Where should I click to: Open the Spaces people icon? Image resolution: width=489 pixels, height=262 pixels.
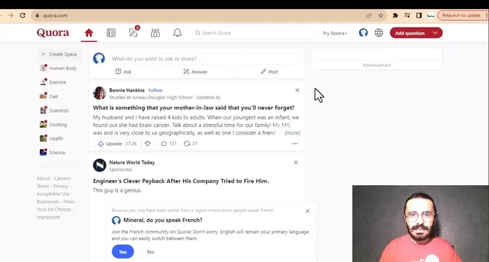(155, 33)
